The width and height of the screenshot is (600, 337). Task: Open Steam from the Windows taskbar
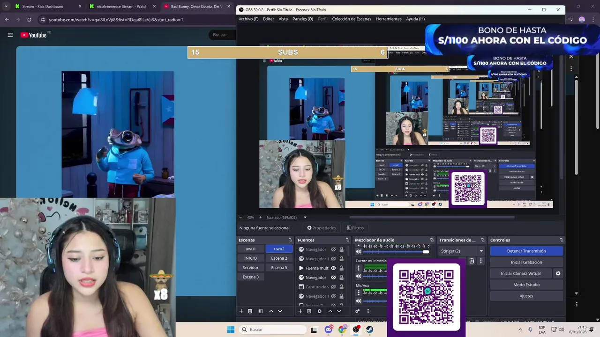coord(370,330)
